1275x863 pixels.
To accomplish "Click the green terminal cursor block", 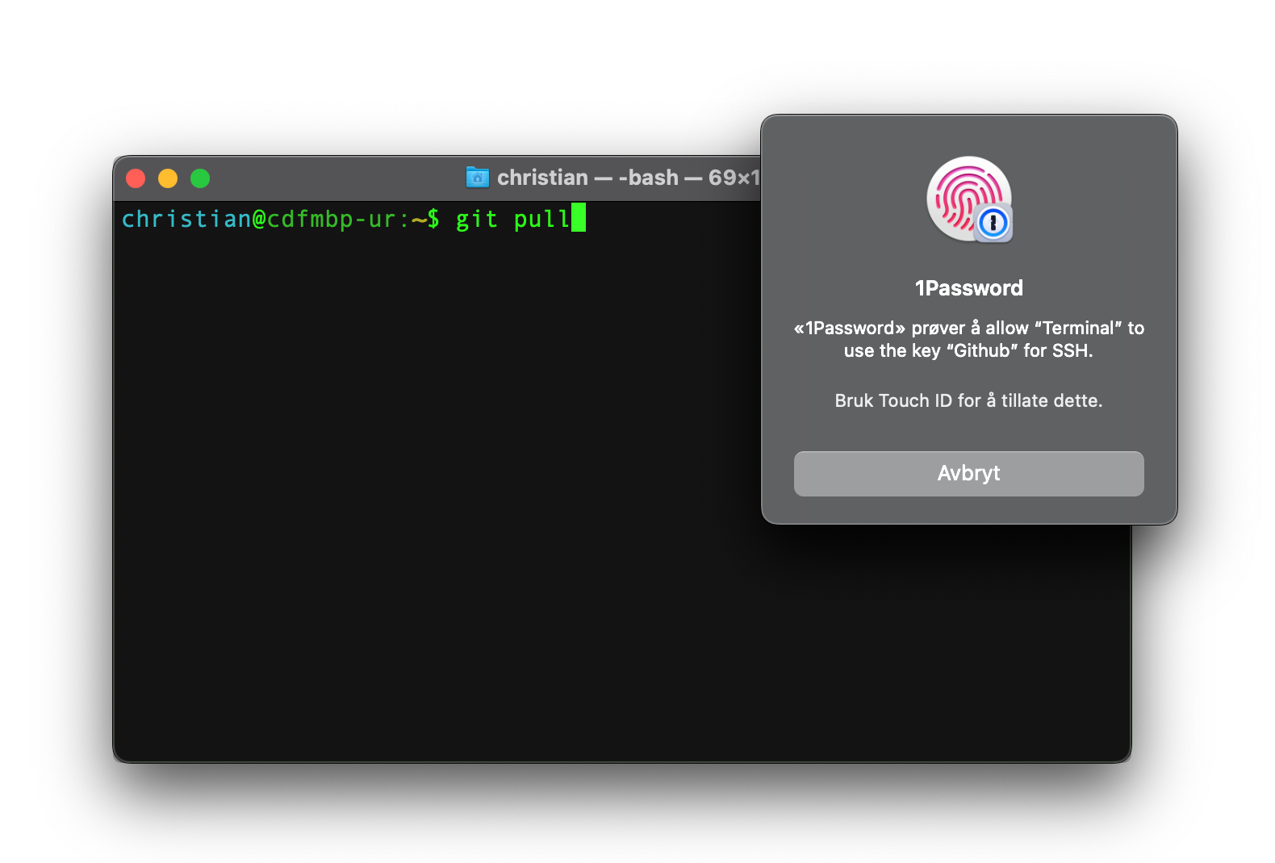I will coord(579,218).
